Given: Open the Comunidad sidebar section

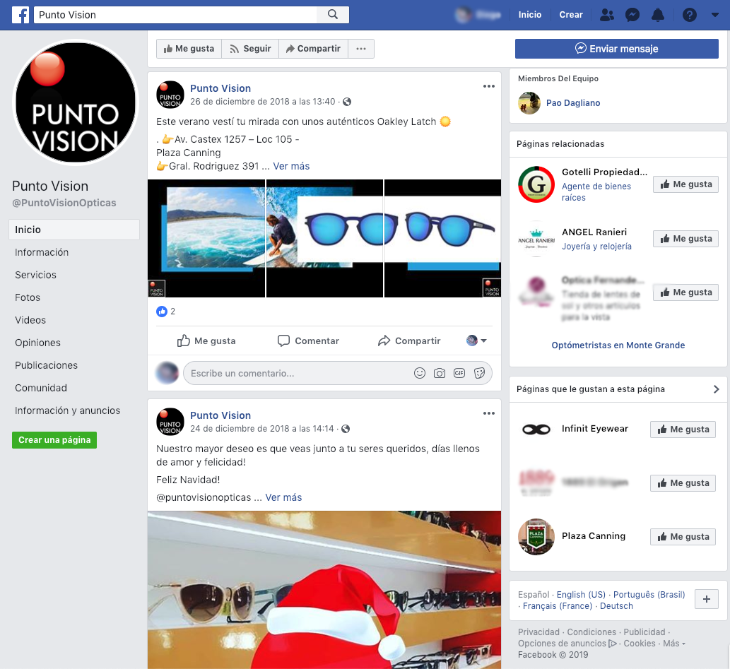Looking at the screenshot, I should 41,388.
